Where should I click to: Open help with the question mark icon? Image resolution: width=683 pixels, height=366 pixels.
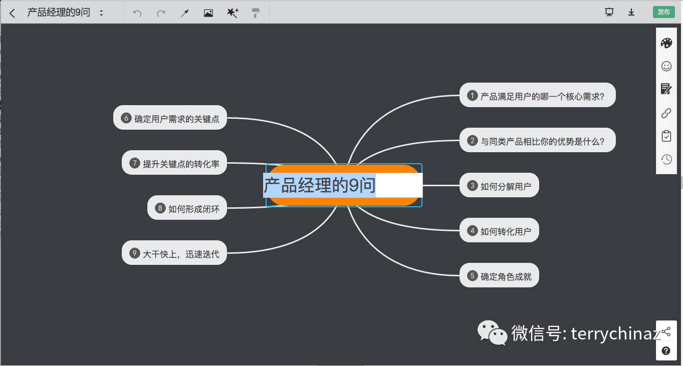pos(666,350)
